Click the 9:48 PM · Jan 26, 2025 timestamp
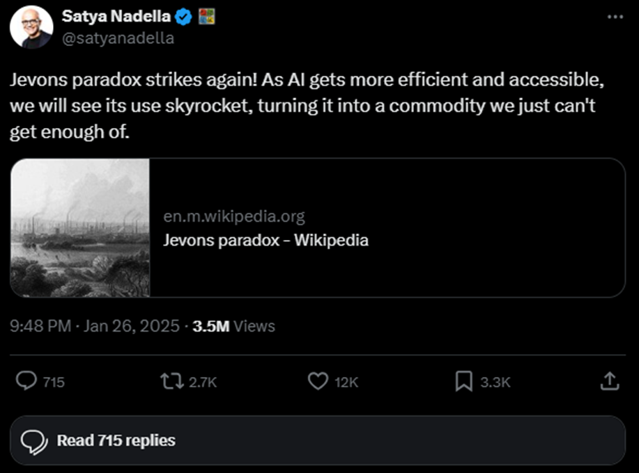 pos(95,326)
